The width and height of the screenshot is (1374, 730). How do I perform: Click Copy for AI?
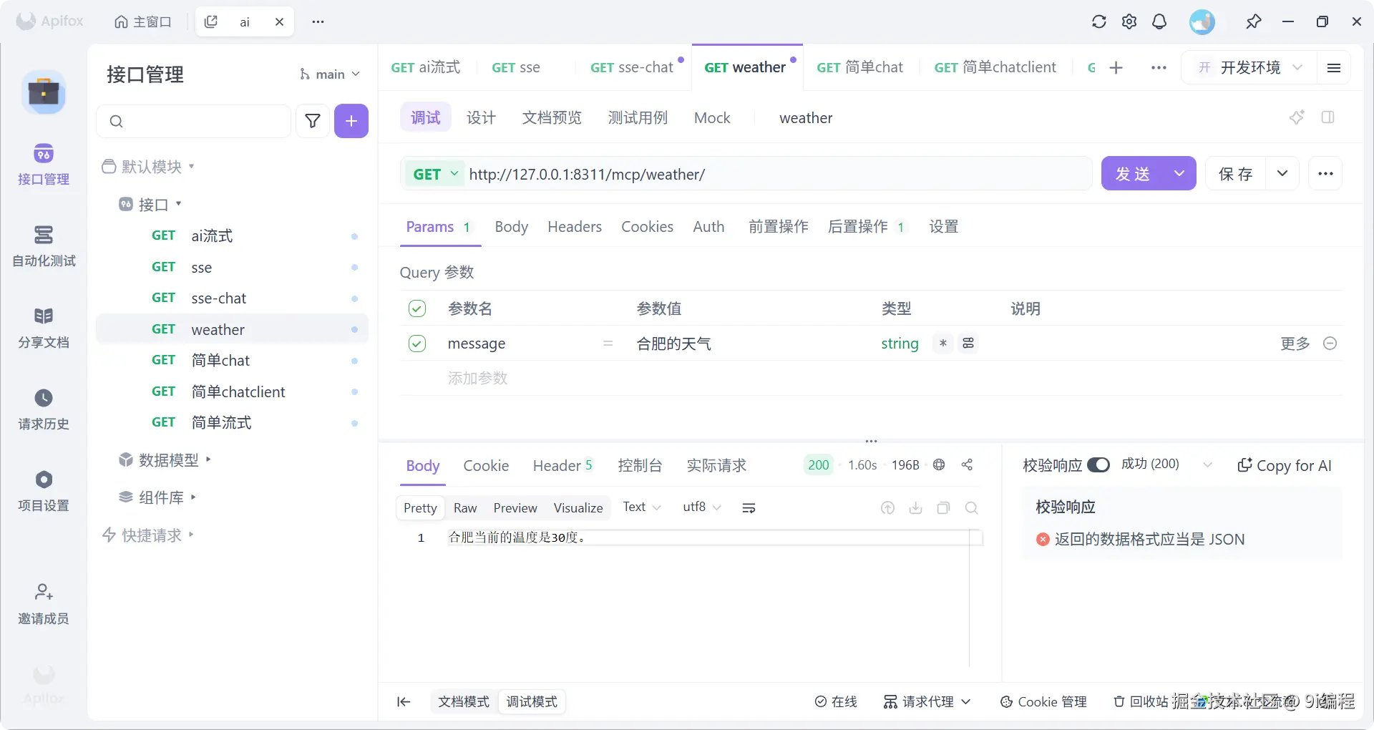(x=1285, y=466)
